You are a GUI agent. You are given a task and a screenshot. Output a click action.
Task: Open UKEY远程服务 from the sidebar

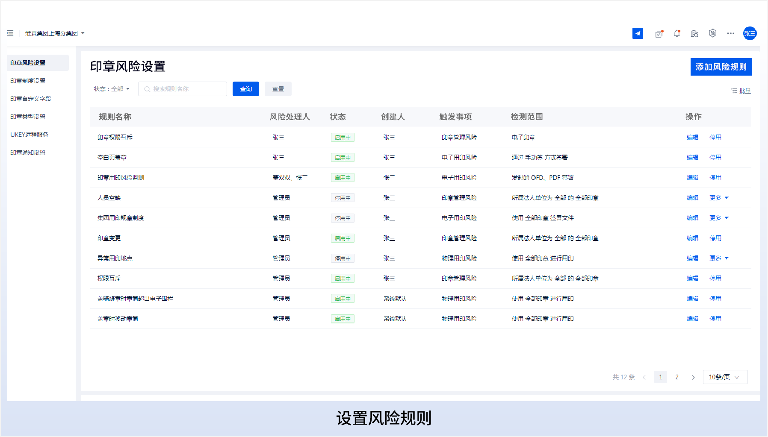point(29,135)
